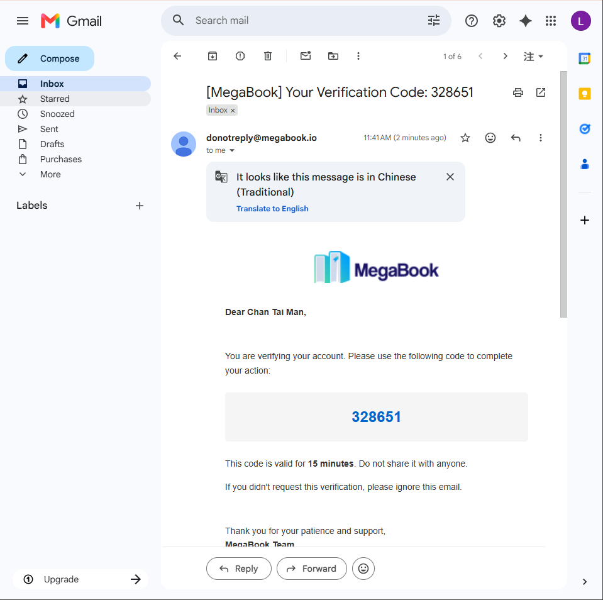Viewport: 603px width, 600px height.
Task: Open the Move to folder icon
Action: 333,56
